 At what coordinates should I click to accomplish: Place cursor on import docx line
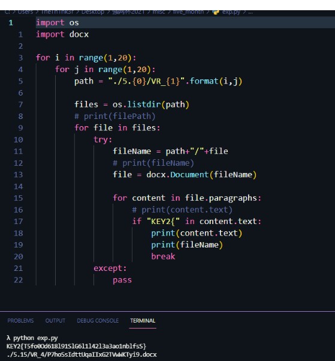tap(62, 34)
